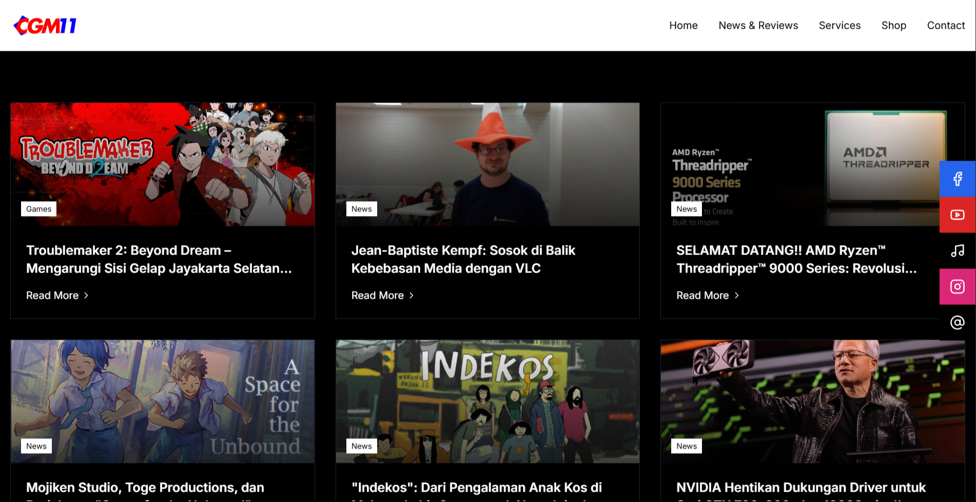The height and width of the screenshot is (502, 976).
Task: Click the News tag on VLC card
Action: point(361,209)
